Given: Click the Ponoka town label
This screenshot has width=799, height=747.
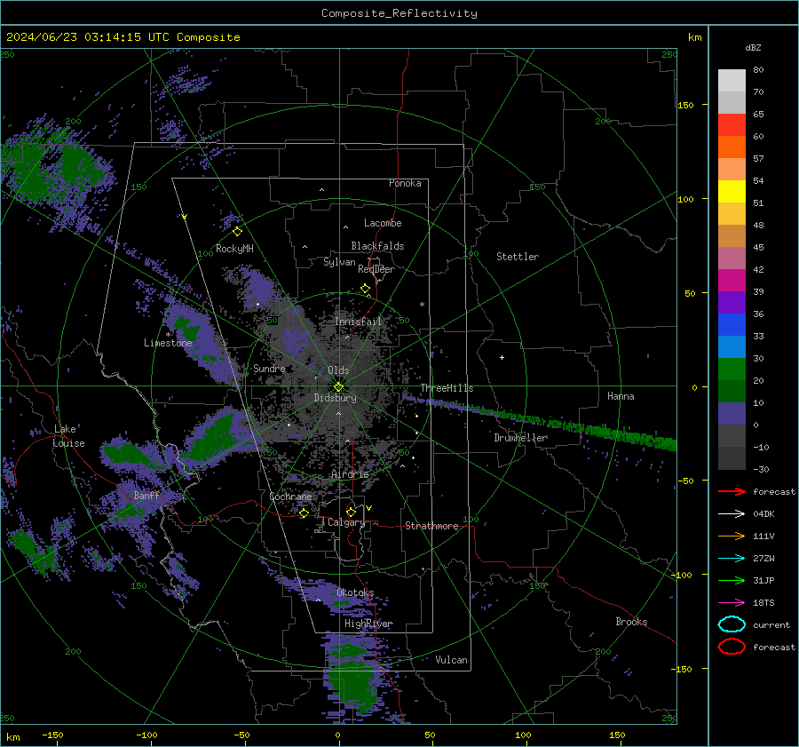Looking at the screenshot, I should tap(405, 183).
